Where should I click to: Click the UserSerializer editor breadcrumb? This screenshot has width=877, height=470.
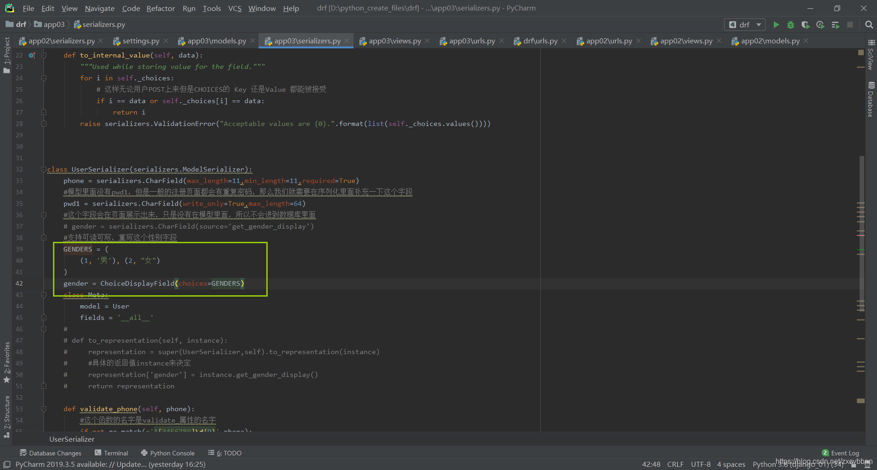72,439
